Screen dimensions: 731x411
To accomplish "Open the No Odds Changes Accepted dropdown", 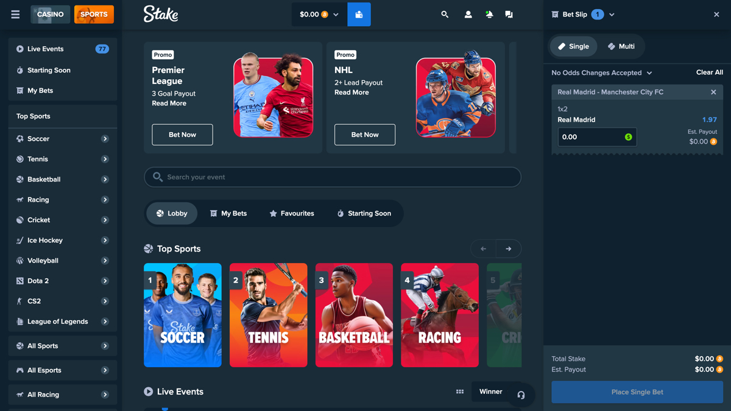I will (601, 72).
